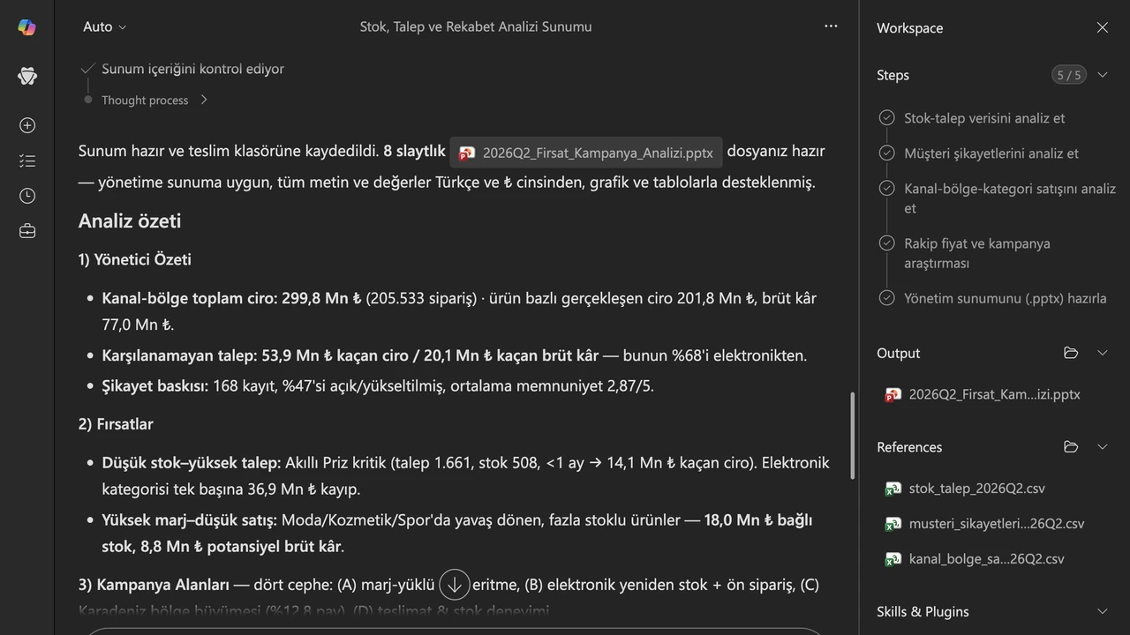Open the tasks list icon in sidebar

coord(26,161)
